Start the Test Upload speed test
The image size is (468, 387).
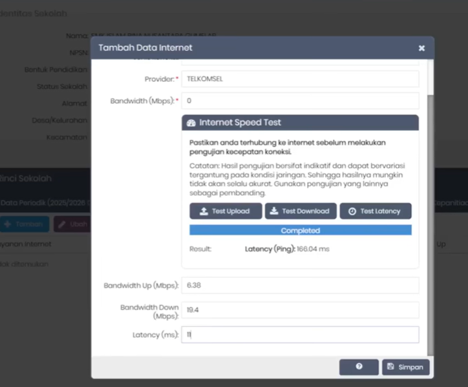click(226, 211)
